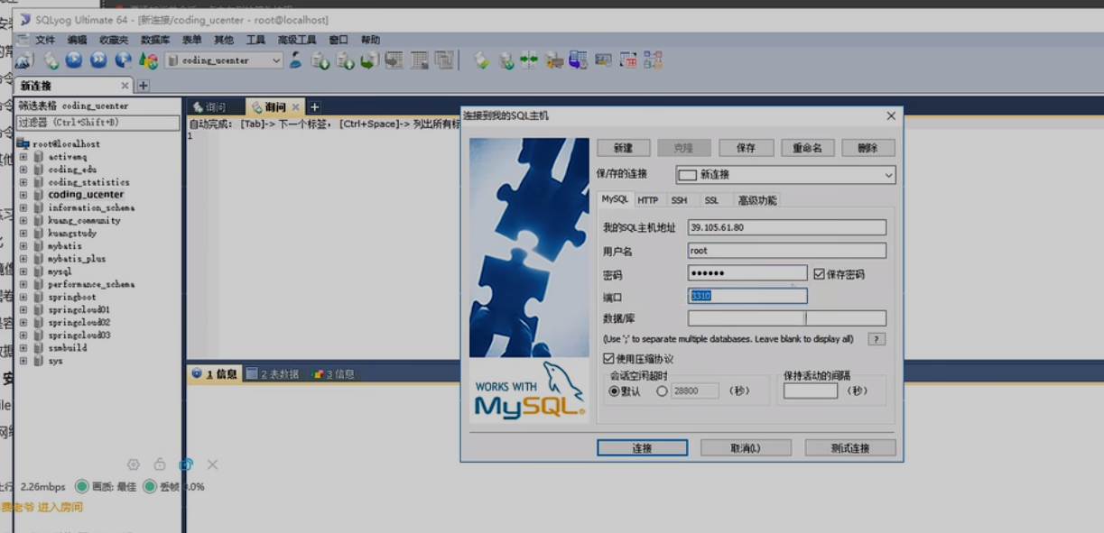Open the 3 信息 result tab
The image size is (1104, 533).
[334, 374]
